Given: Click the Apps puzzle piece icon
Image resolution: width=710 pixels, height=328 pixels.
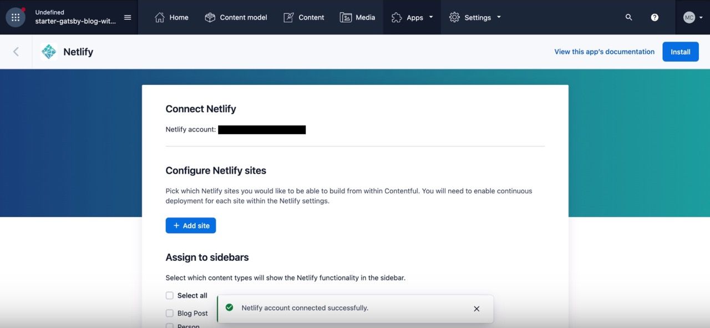Looking at the screenshot, I should 397,17.
